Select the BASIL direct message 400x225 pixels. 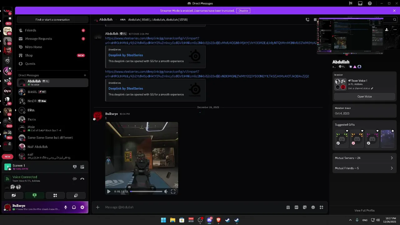52,92
